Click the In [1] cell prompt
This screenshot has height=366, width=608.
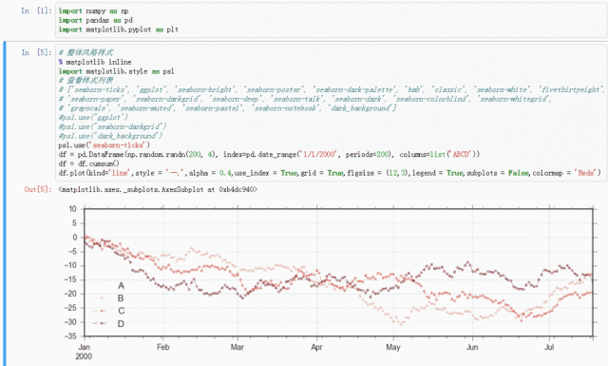36,10
